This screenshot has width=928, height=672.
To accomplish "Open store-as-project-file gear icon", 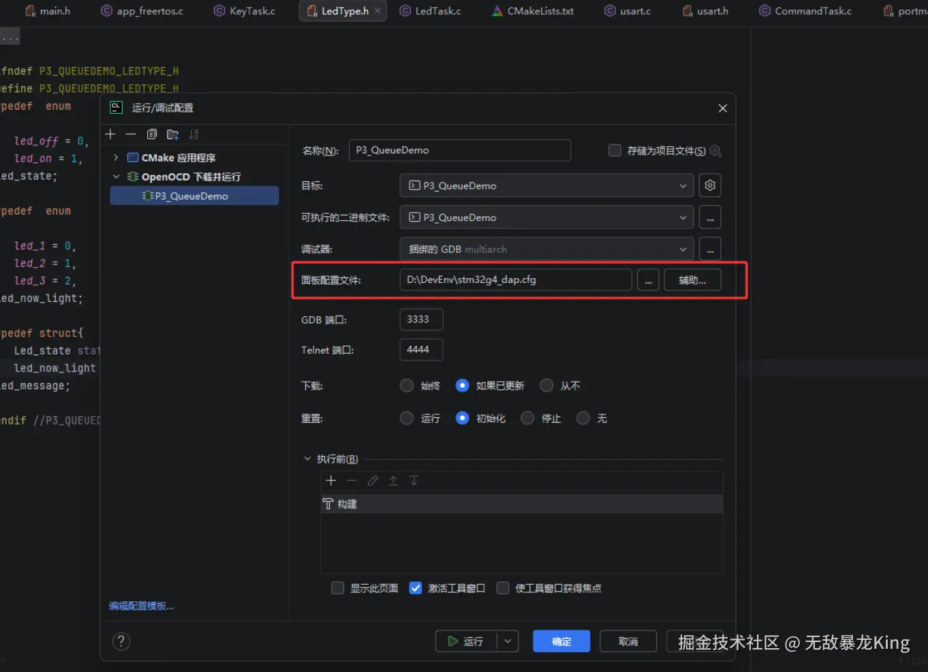I will coord(715,151).
